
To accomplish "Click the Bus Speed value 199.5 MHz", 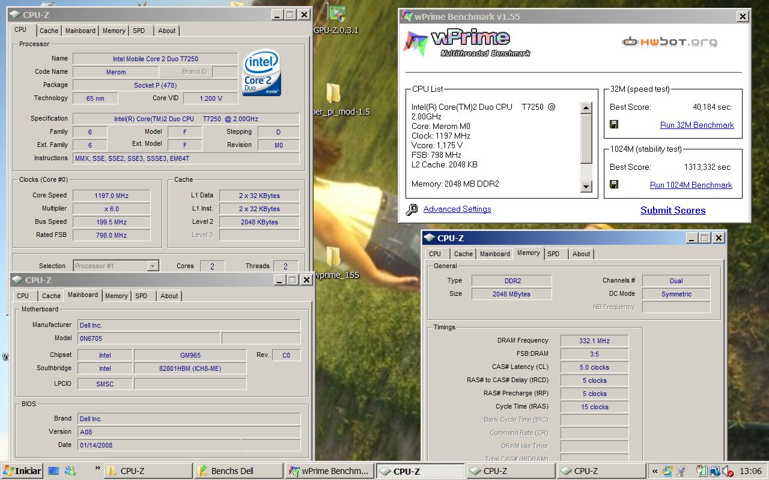I will tap(112, 222).
